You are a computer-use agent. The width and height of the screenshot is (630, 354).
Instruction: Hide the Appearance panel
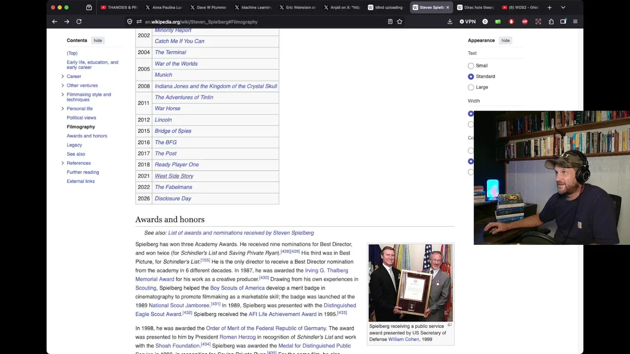505,40
